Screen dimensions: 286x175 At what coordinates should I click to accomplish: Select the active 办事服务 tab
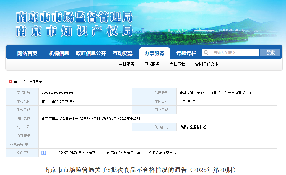click(155, 53)
